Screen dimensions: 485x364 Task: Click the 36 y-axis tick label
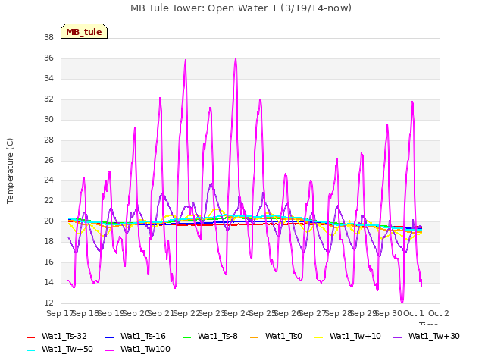(x=48, y=58)
